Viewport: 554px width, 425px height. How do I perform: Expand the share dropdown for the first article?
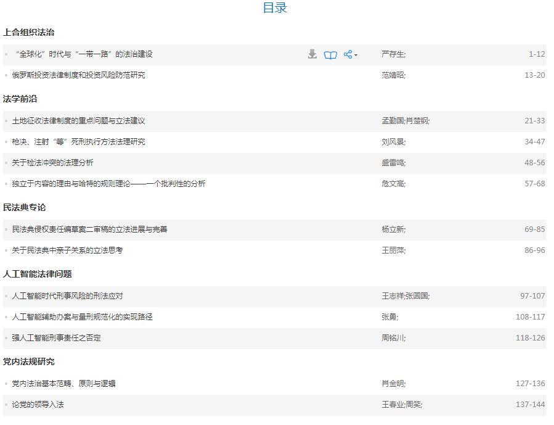pos(350,54)
